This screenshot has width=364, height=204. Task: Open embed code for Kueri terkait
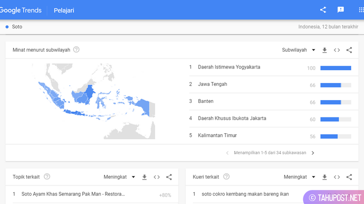[x=337, y=177]
